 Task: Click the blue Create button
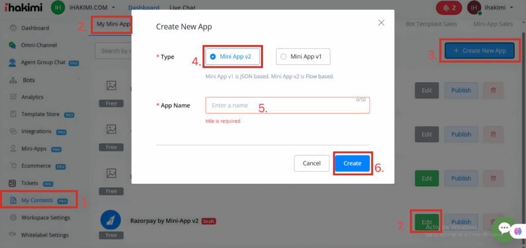point(352,163)
